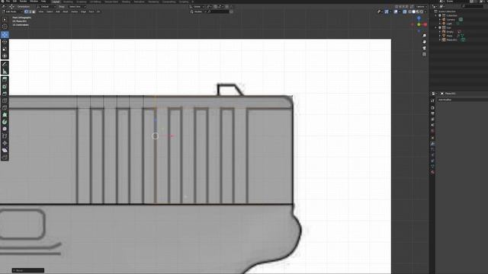
Task: Open shading options dropdown arrow
Action: pyautogui.click(x=425, y=11)
